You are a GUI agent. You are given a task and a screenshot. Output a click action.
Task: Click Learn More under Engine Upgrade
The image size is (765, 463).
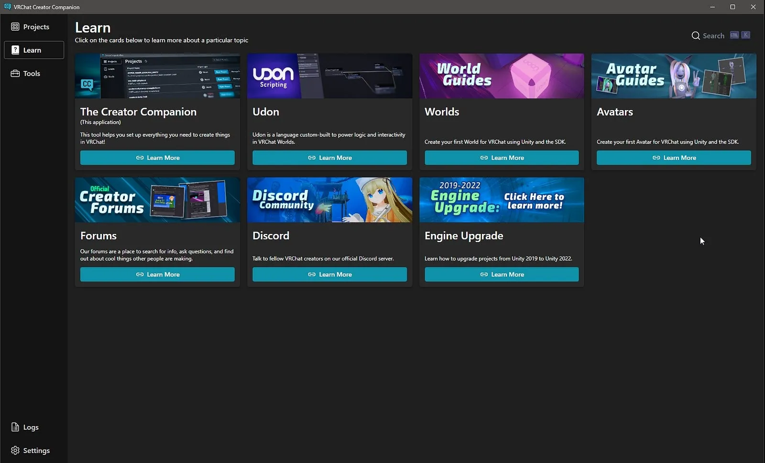click(x=502, y=275)
